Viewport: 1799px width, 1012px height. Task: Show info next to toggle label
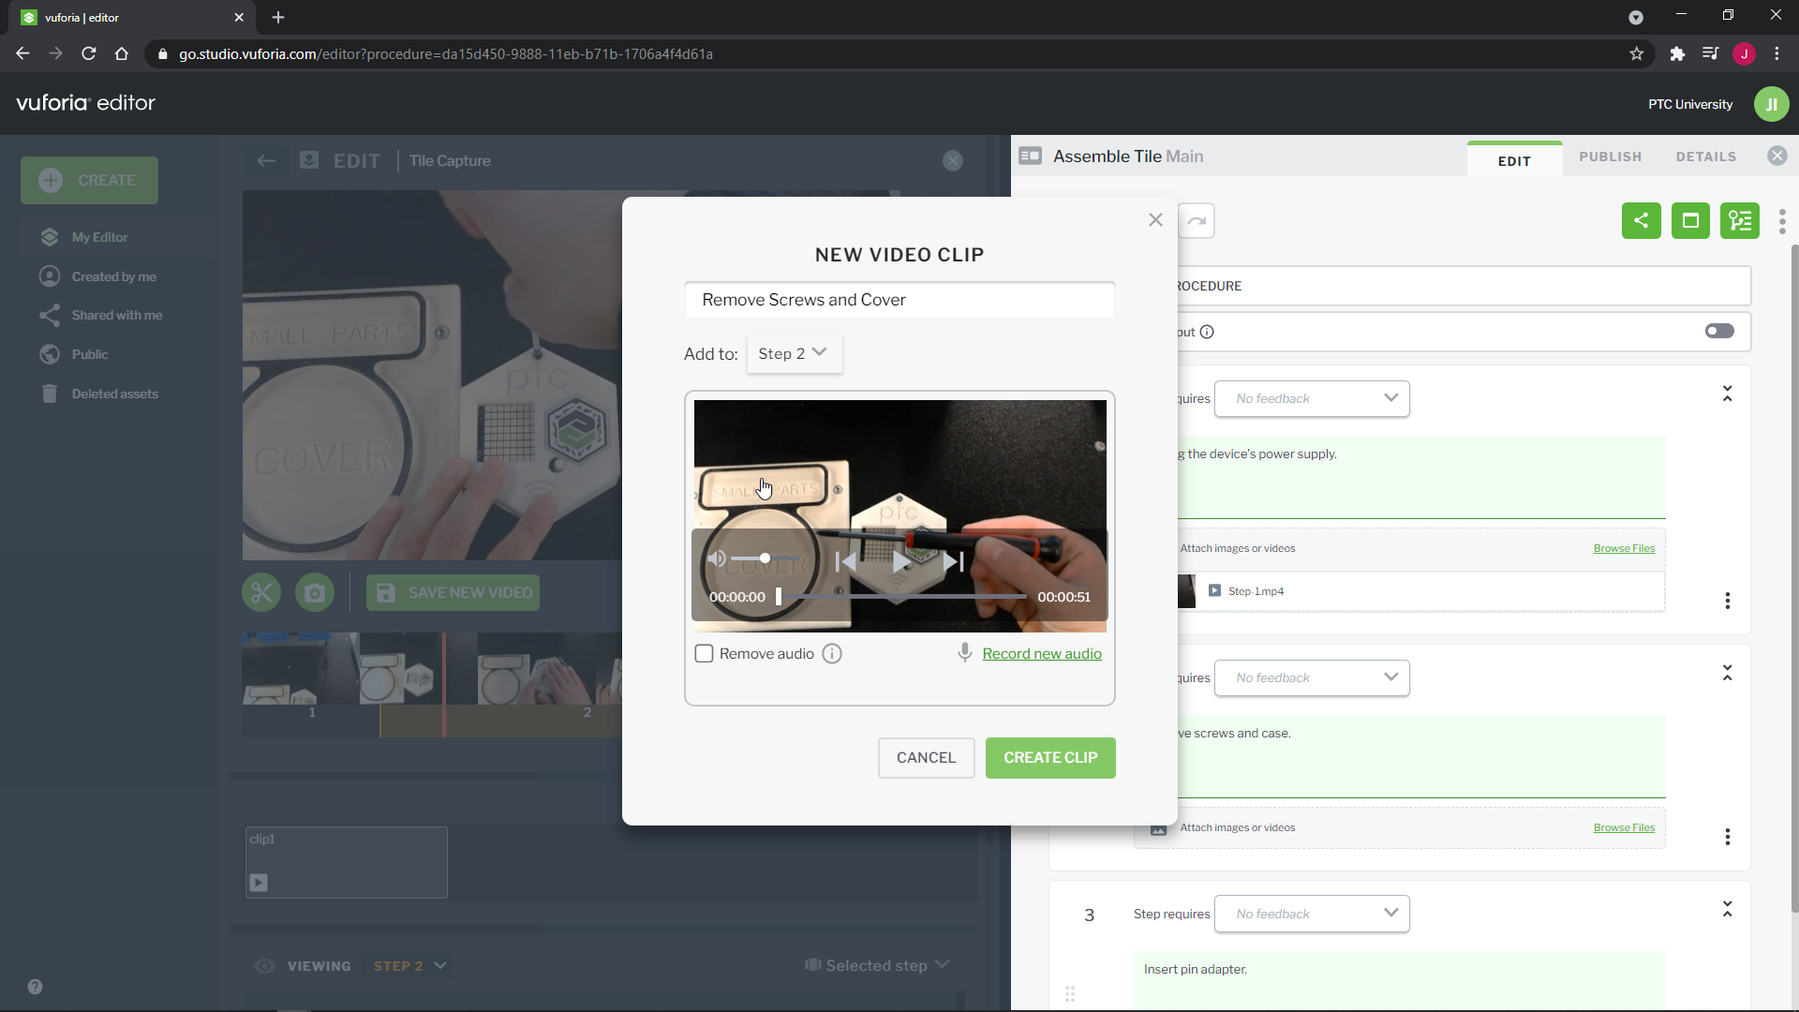[x=1207, y=332]
